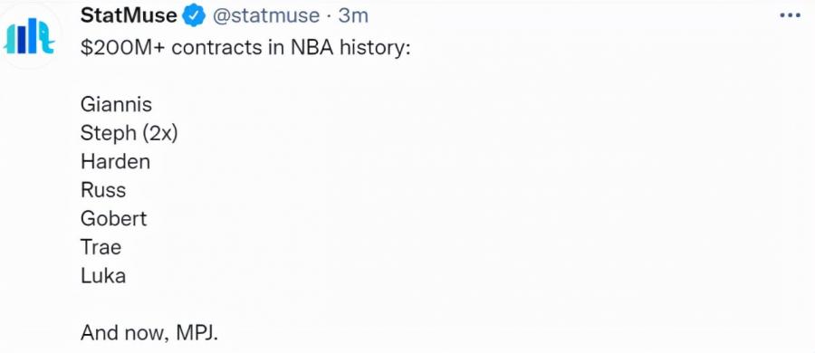This screenshot has height=353, width=815.
Task: Click the name Giannis in the tweet
Action: (116, 104)
